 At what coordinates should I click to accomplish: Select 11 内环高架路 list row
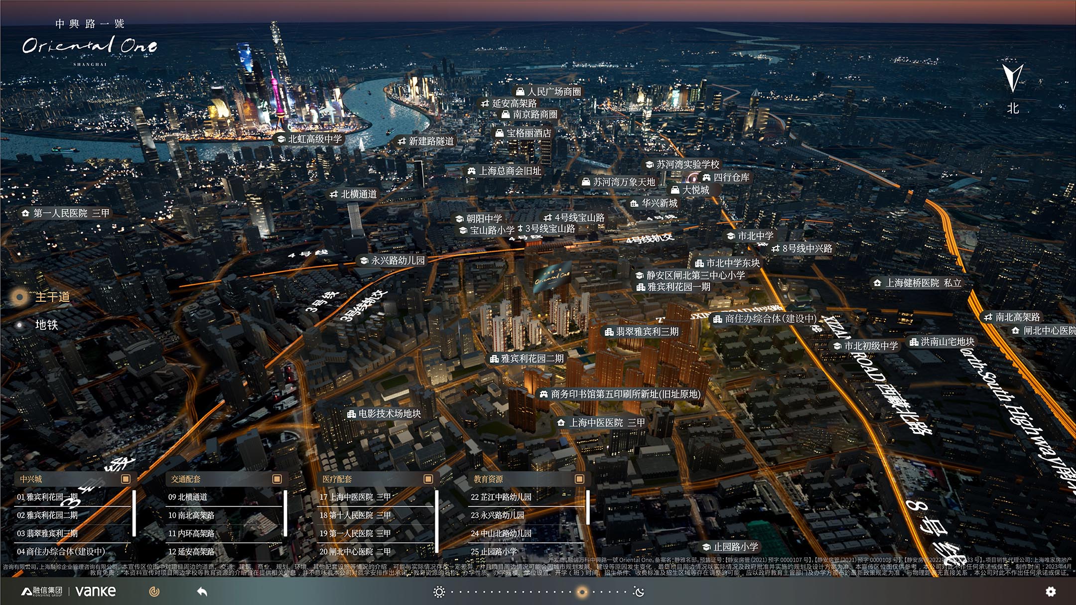[224, 533]
